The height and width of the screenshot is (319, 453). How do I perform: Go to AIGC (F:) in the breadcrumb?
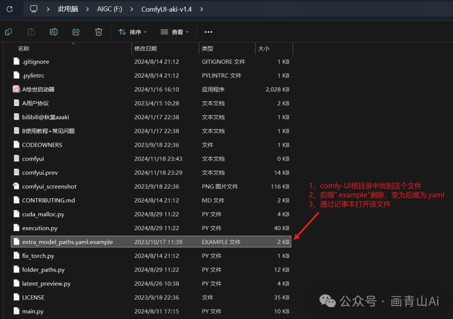tap(109, 9)
